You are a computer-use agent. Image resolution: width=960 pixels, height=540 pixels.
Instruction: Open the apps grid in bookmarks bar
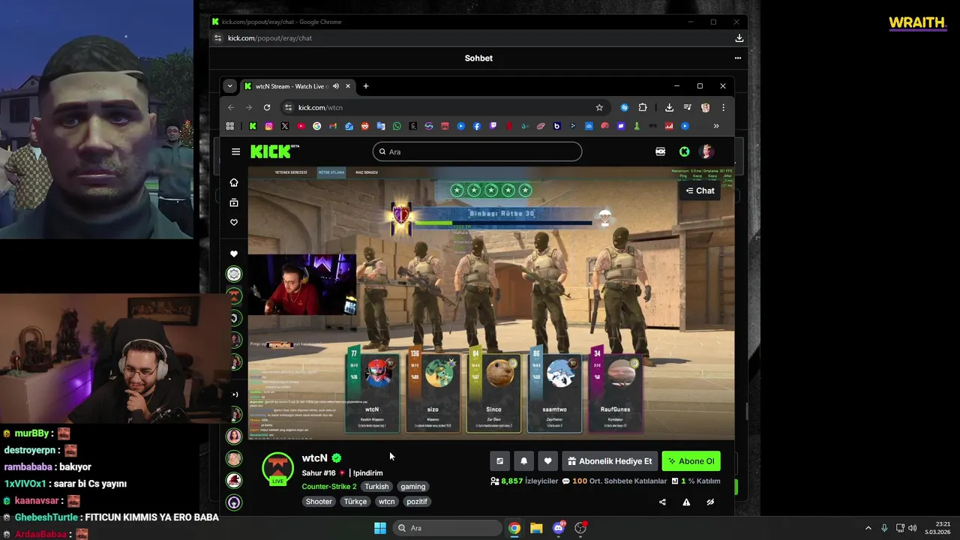point(230,126)
